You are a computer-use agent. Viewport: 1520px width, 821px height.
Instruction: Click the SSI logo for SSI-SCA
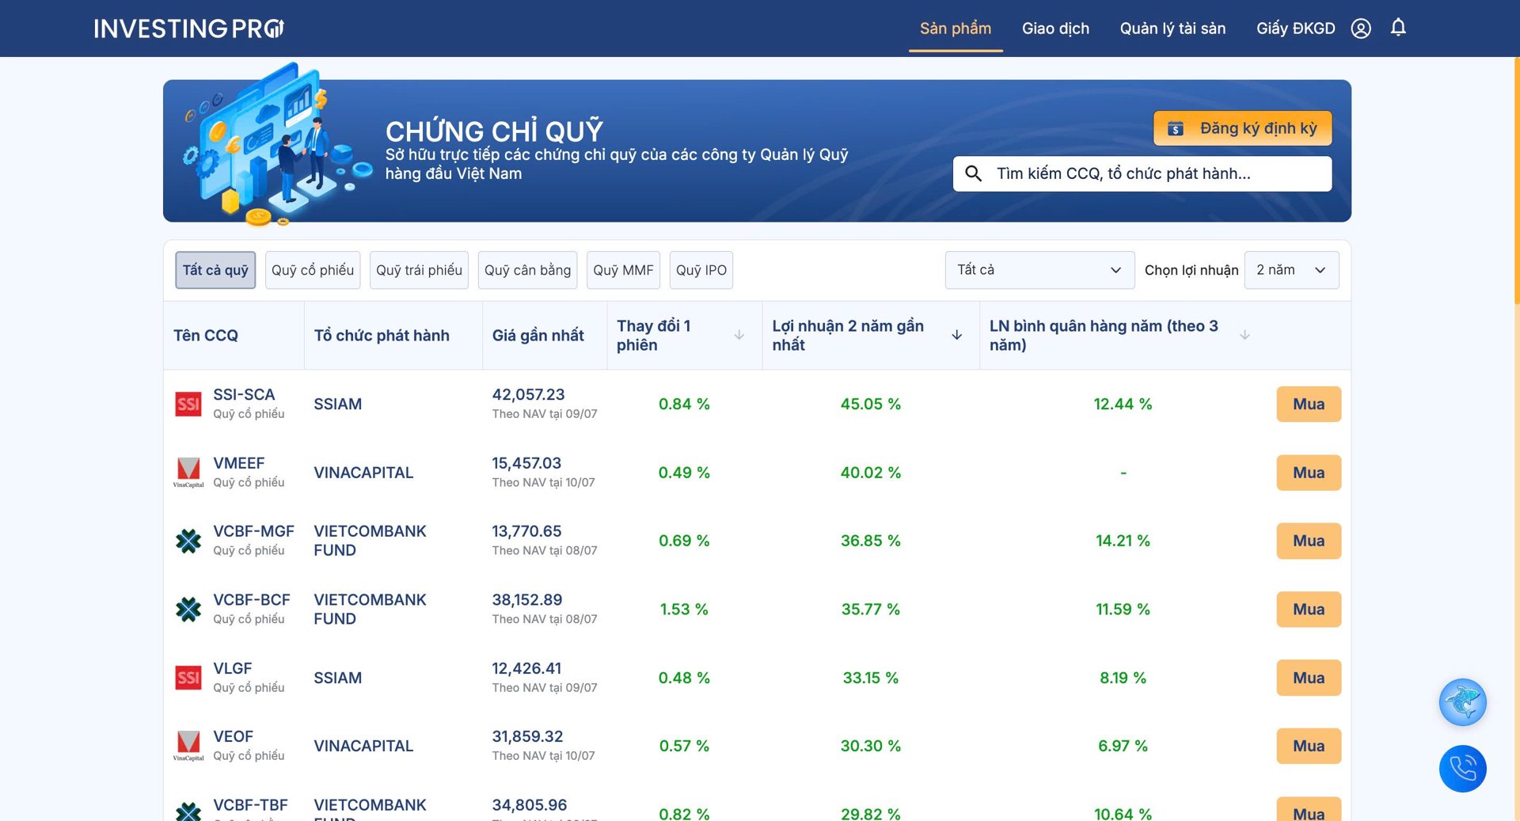pyautogui.click(x=188, y=404)
